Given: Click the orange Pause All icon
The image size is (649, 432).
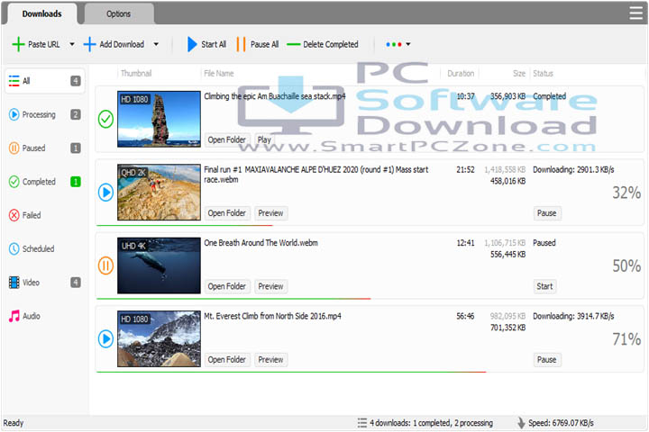Looking at the screenshot, I should point(241,44).
